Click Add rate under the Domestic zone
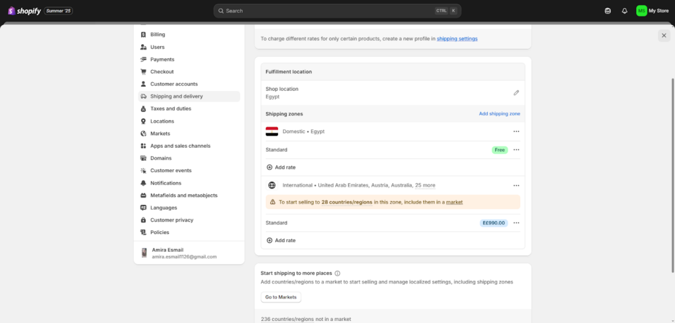The width and height of the screenshot is (675, 323). pyautogui.click(x=285, y=167)
